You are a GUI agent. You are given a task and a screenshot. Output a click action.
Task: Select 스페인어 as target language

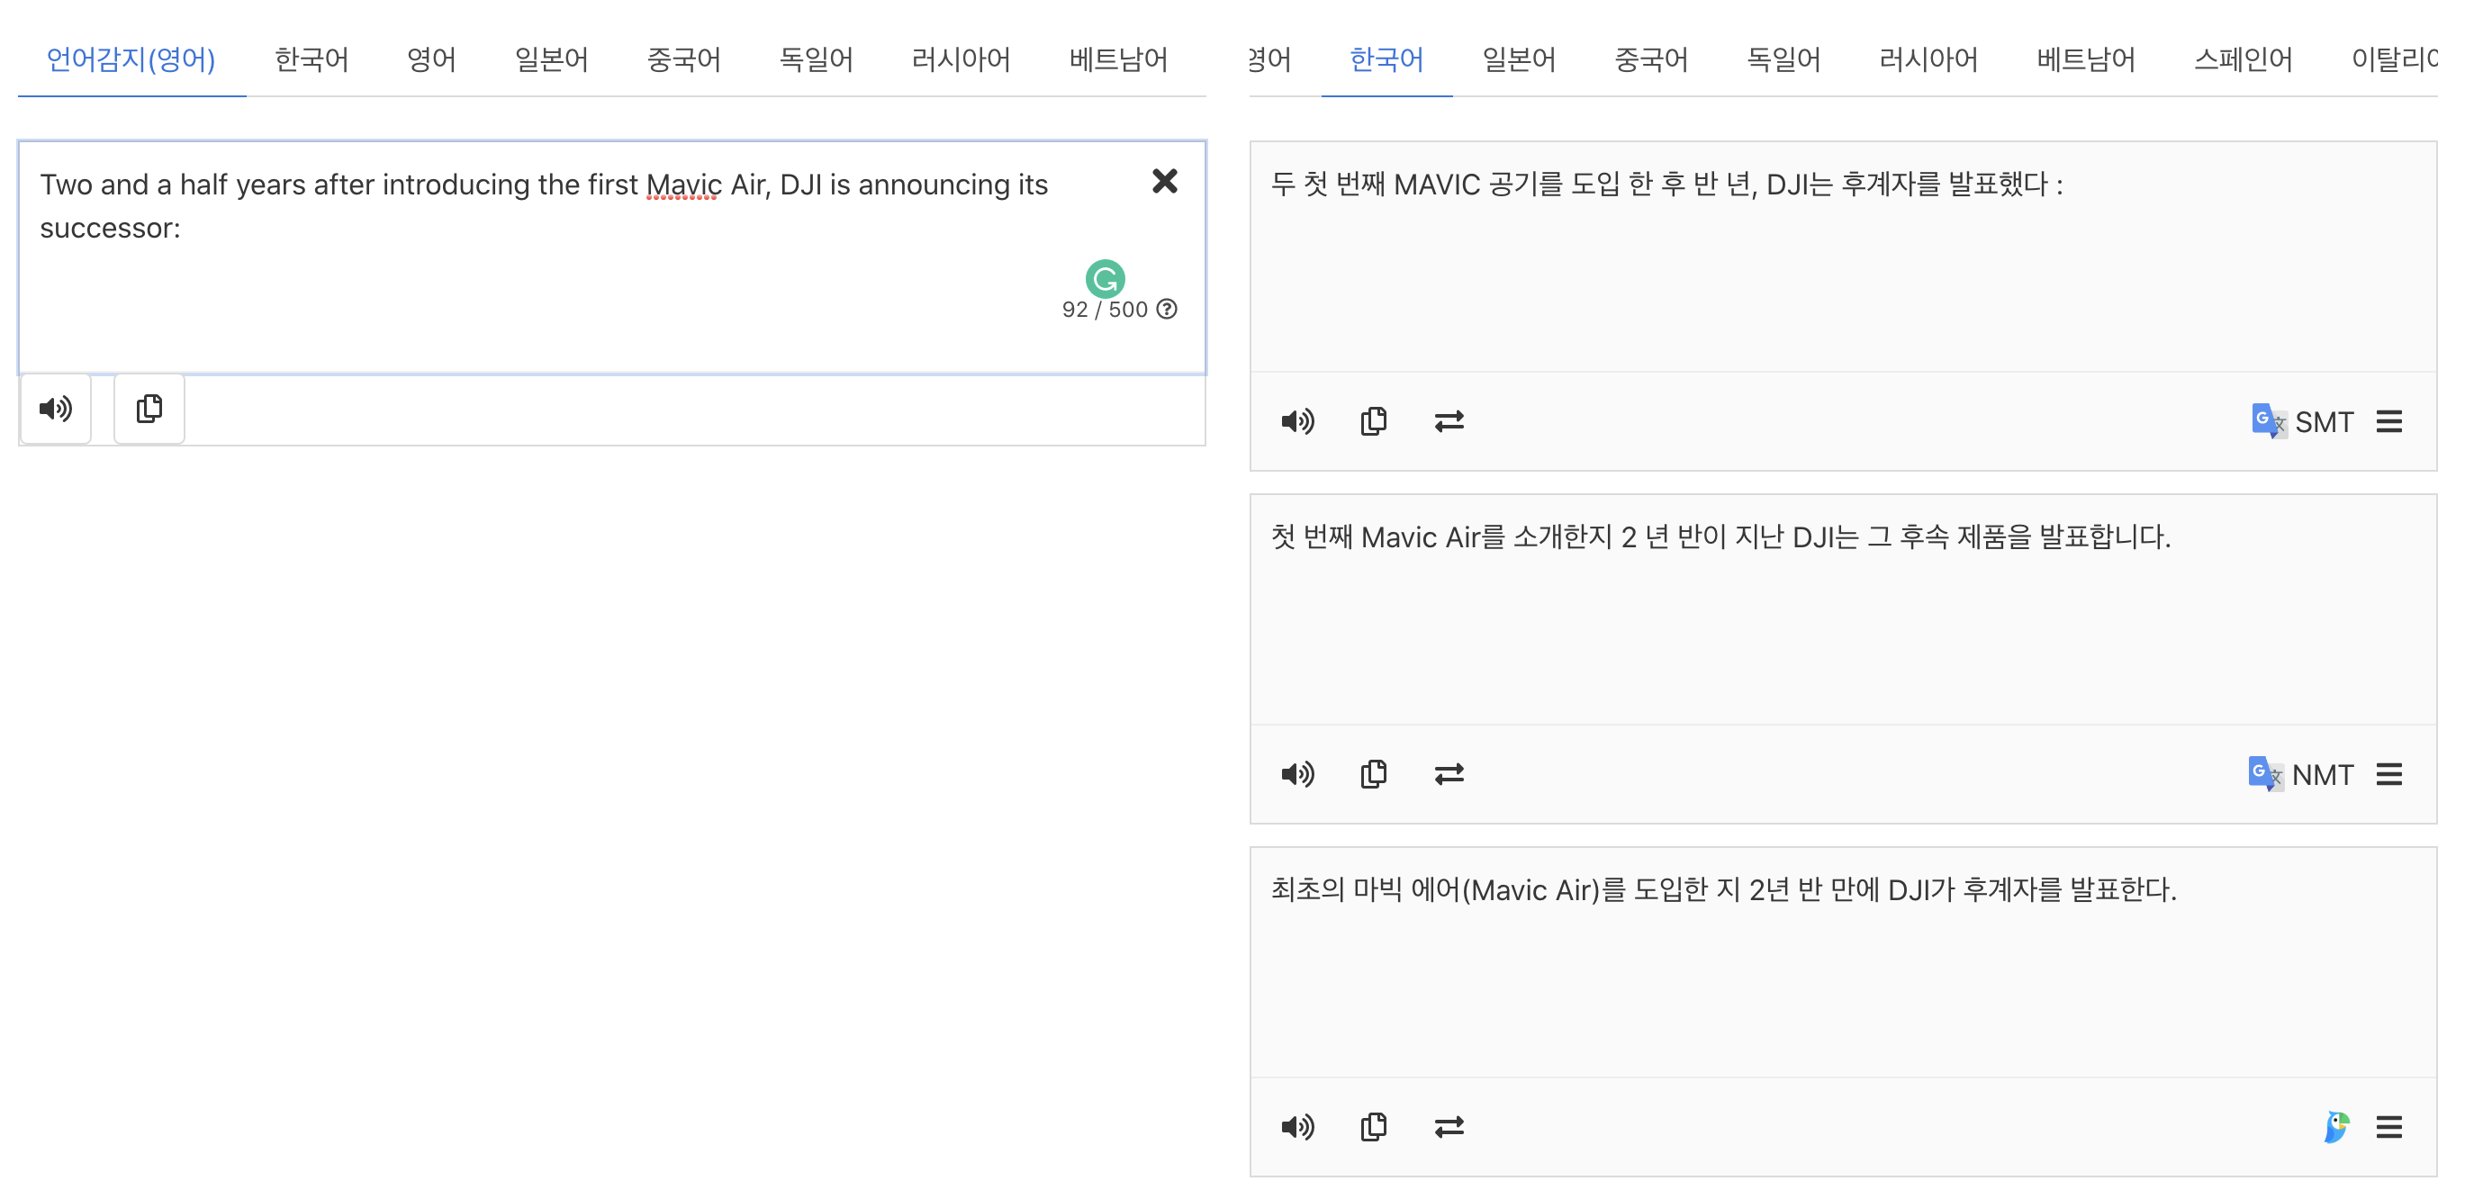coord(2242,59)
